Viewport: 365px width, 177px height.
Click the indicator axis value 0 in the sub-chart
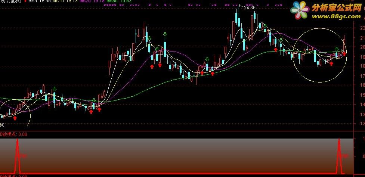coord(364,156)
